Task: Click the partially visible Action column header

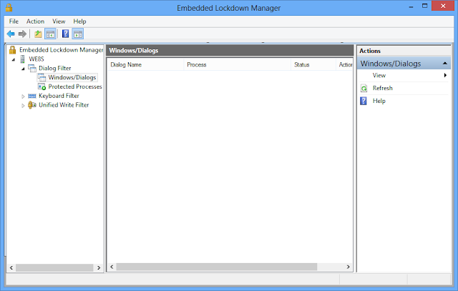Action: (344, 65)
